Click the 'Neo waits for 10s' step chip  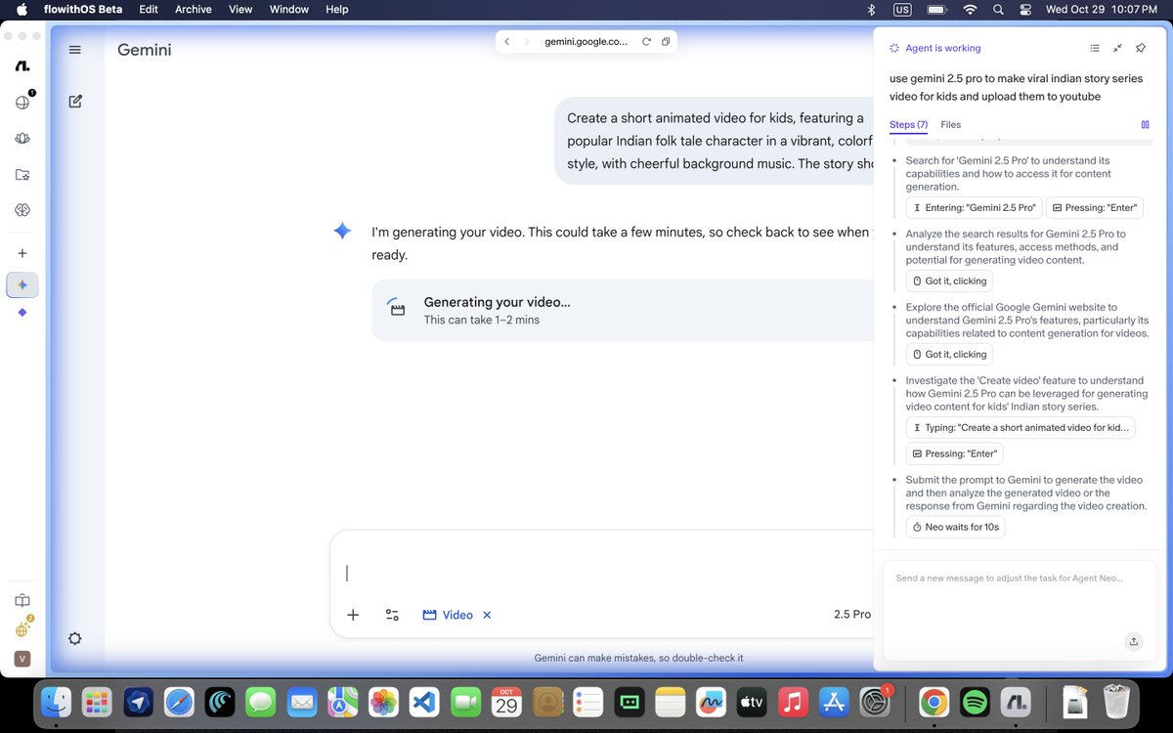(x=955, y=528)
